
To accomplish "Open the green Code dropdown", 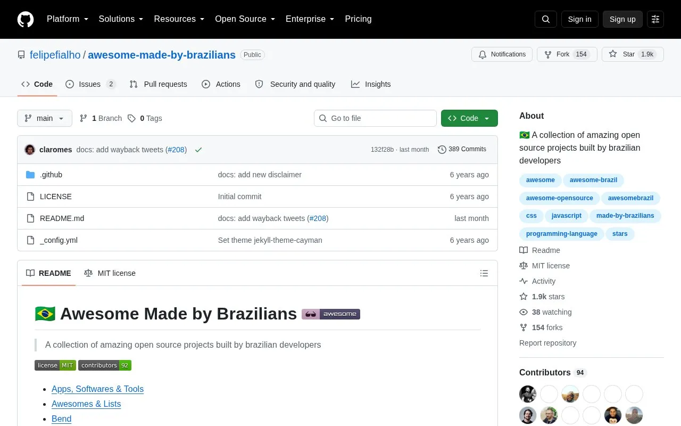I will coord(469,118).
